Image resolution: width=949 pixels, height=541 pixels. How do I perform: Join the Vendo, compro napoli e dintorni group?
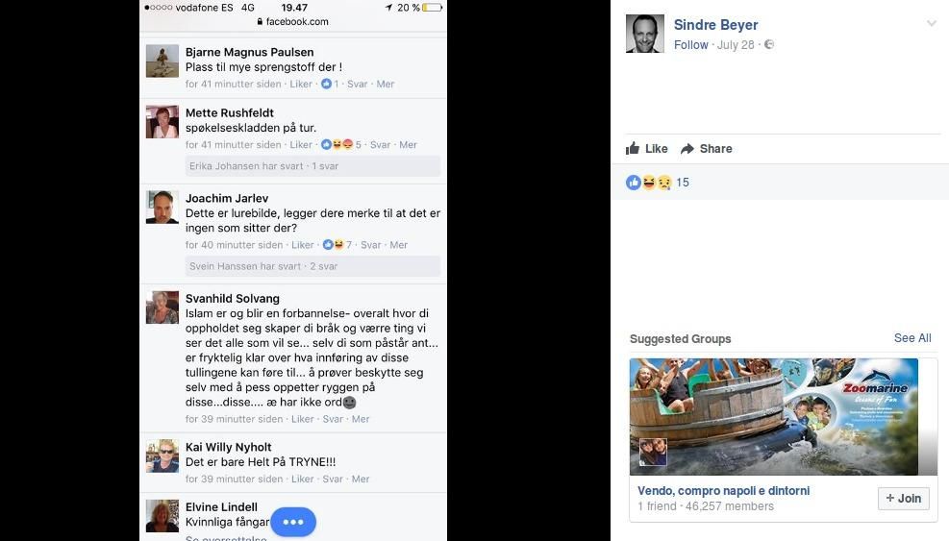(x=904, y=498)
